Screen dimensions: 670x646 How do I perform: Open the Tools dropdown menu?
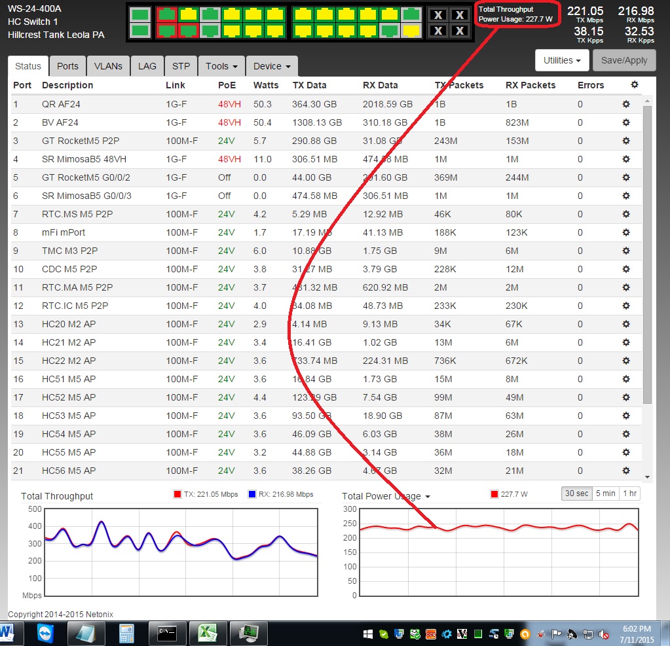[x=222, y=66]
